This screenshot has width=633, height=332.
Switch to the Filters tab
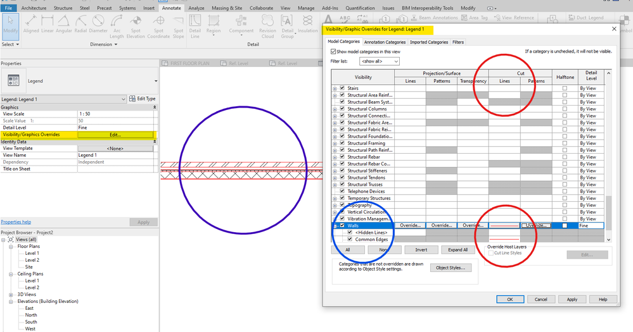457,42
